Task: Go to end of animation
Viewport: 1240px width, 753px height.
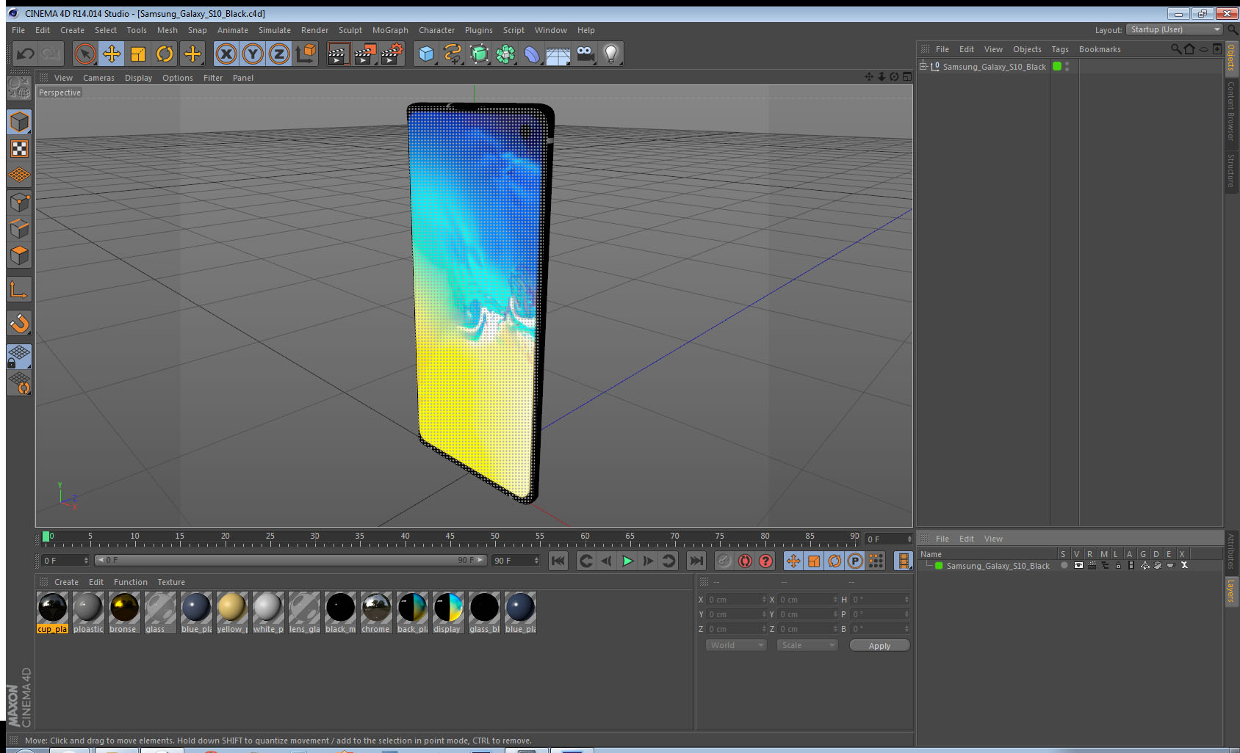Action: tap(696, 561)
